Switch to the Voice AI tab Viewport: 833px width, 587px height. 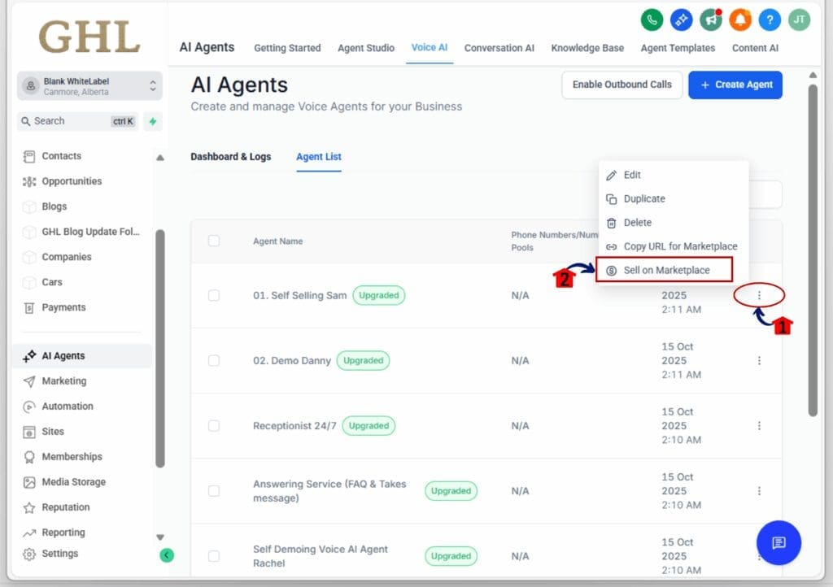click(x=430, y=48)
